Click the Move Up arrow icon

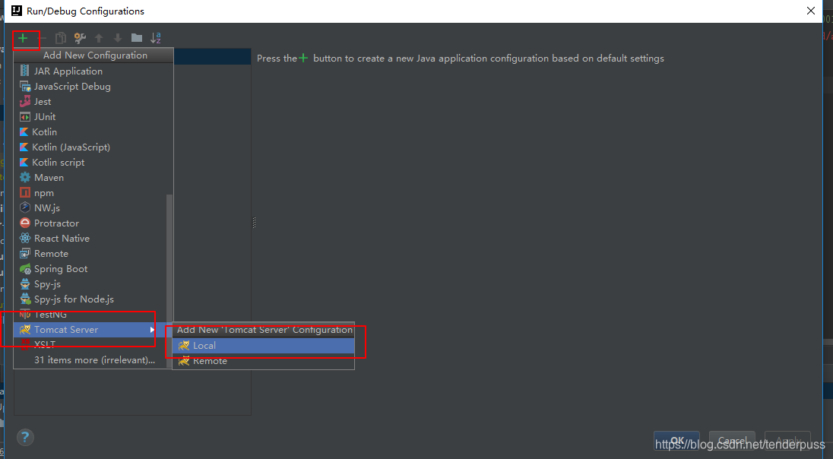99,38
